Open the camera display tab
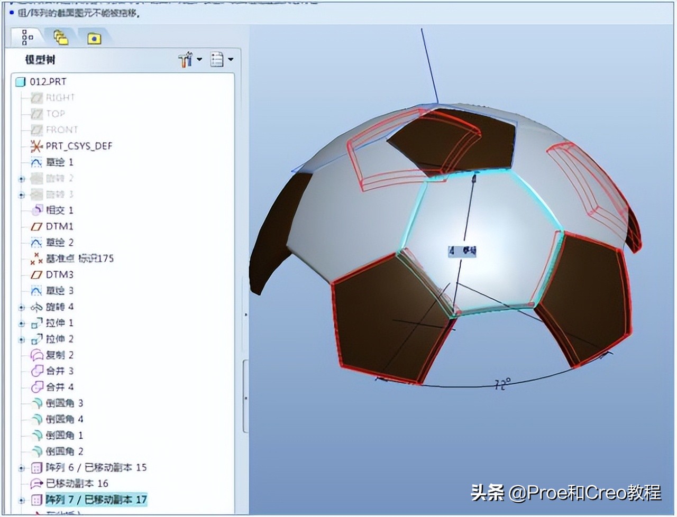The width and height of the screenshot is (677, 517). [x=94, y=38]
